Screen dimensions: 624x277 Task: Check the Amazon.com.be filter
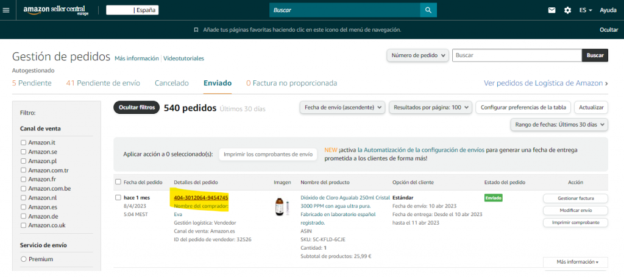(24, 188)
